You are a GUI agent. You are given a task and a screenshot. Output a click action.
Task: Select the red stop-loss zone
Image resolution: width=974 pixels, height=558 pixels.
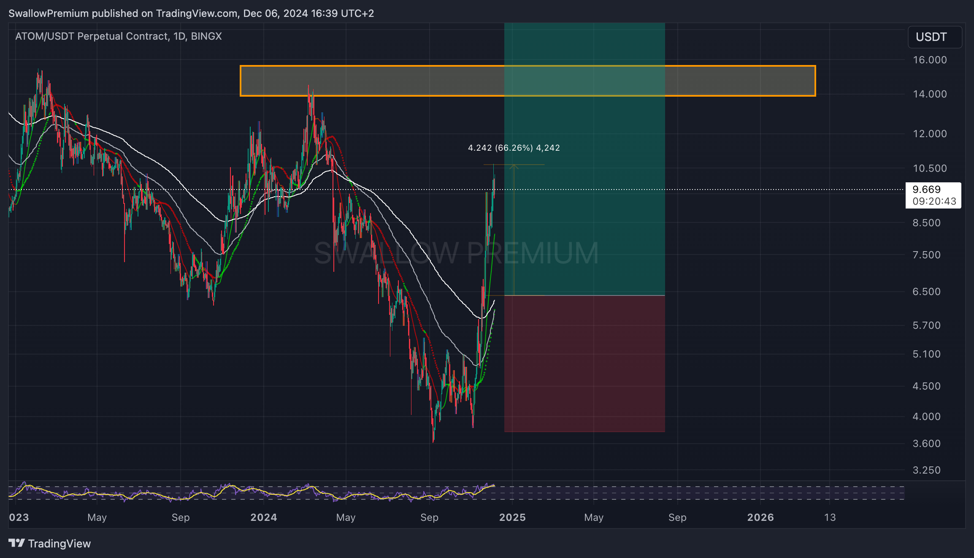click(x=584, y=363)
